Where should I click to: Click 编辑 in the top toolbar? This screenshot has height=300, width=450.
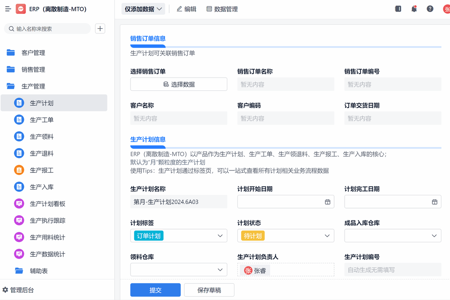click(x=186, y=9)
